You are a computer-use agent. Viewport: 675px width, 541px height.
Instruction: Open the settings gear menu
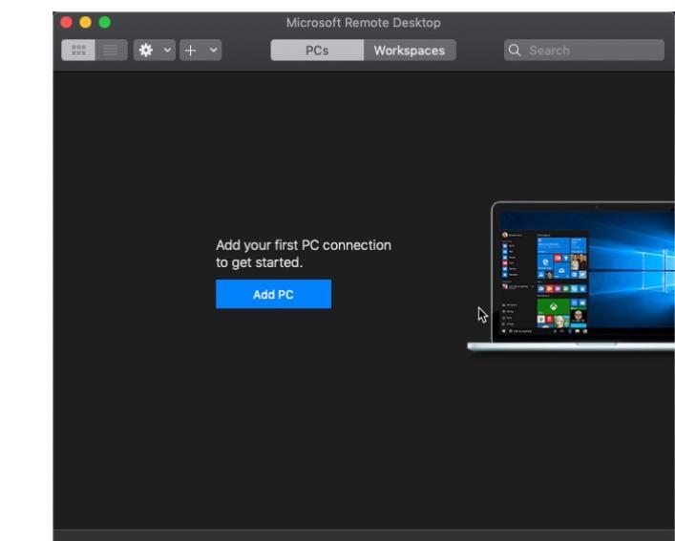click(146, 51)
